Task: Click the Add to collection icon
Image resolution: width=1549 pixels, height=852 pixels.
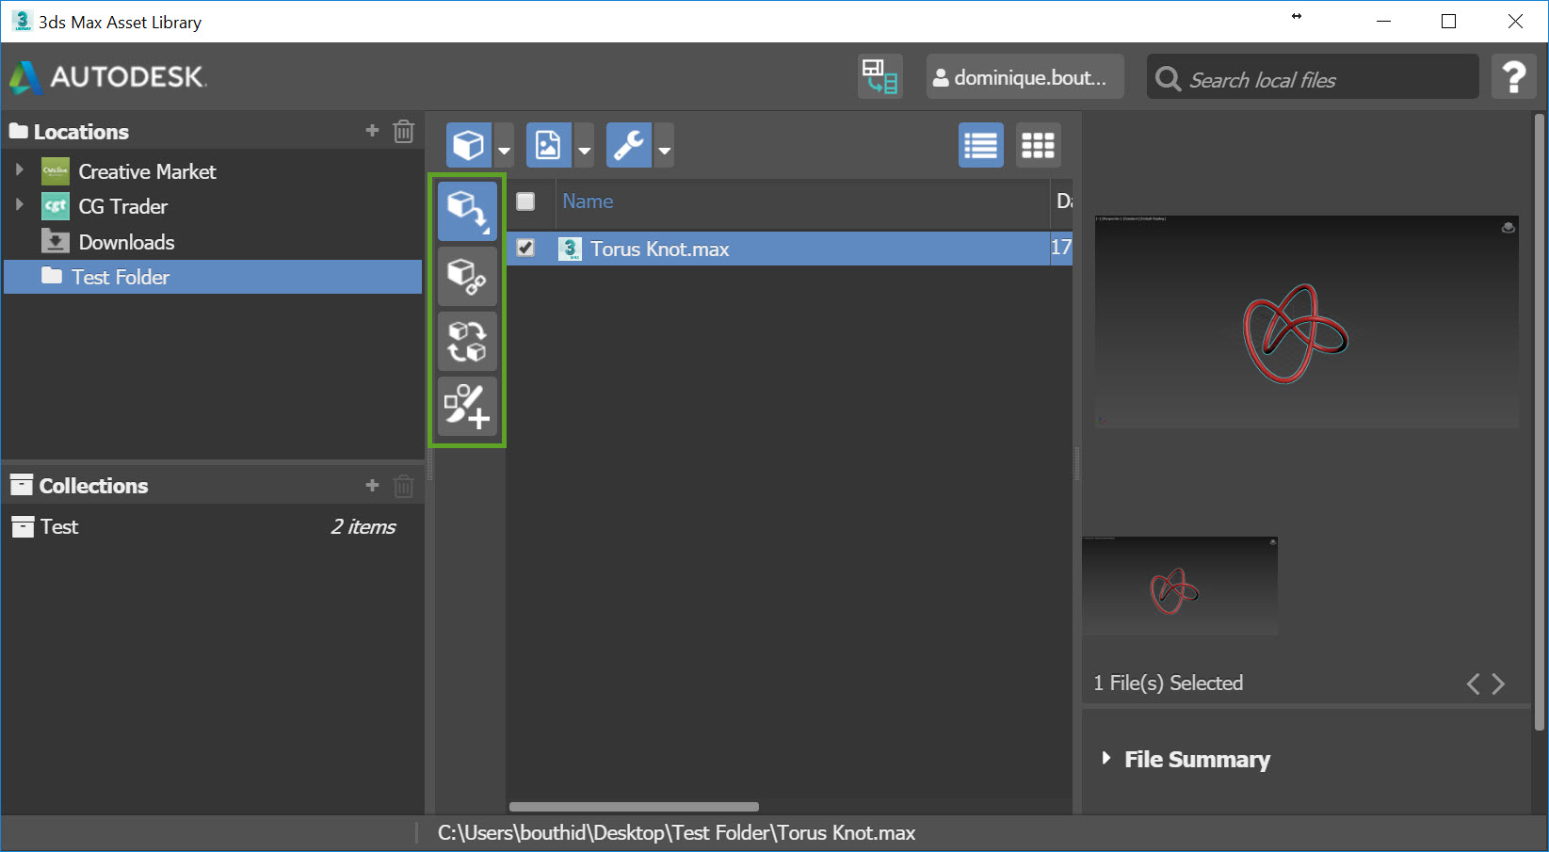Action: coord(467,406)
